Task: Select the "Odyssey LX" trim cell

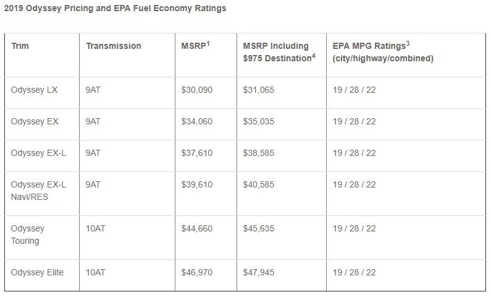Action: [35, 90]
